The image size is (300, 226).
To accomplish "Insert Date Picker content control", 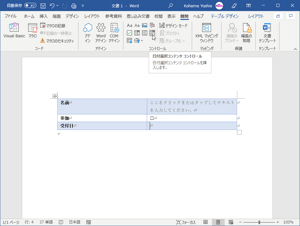I will 152,33.
